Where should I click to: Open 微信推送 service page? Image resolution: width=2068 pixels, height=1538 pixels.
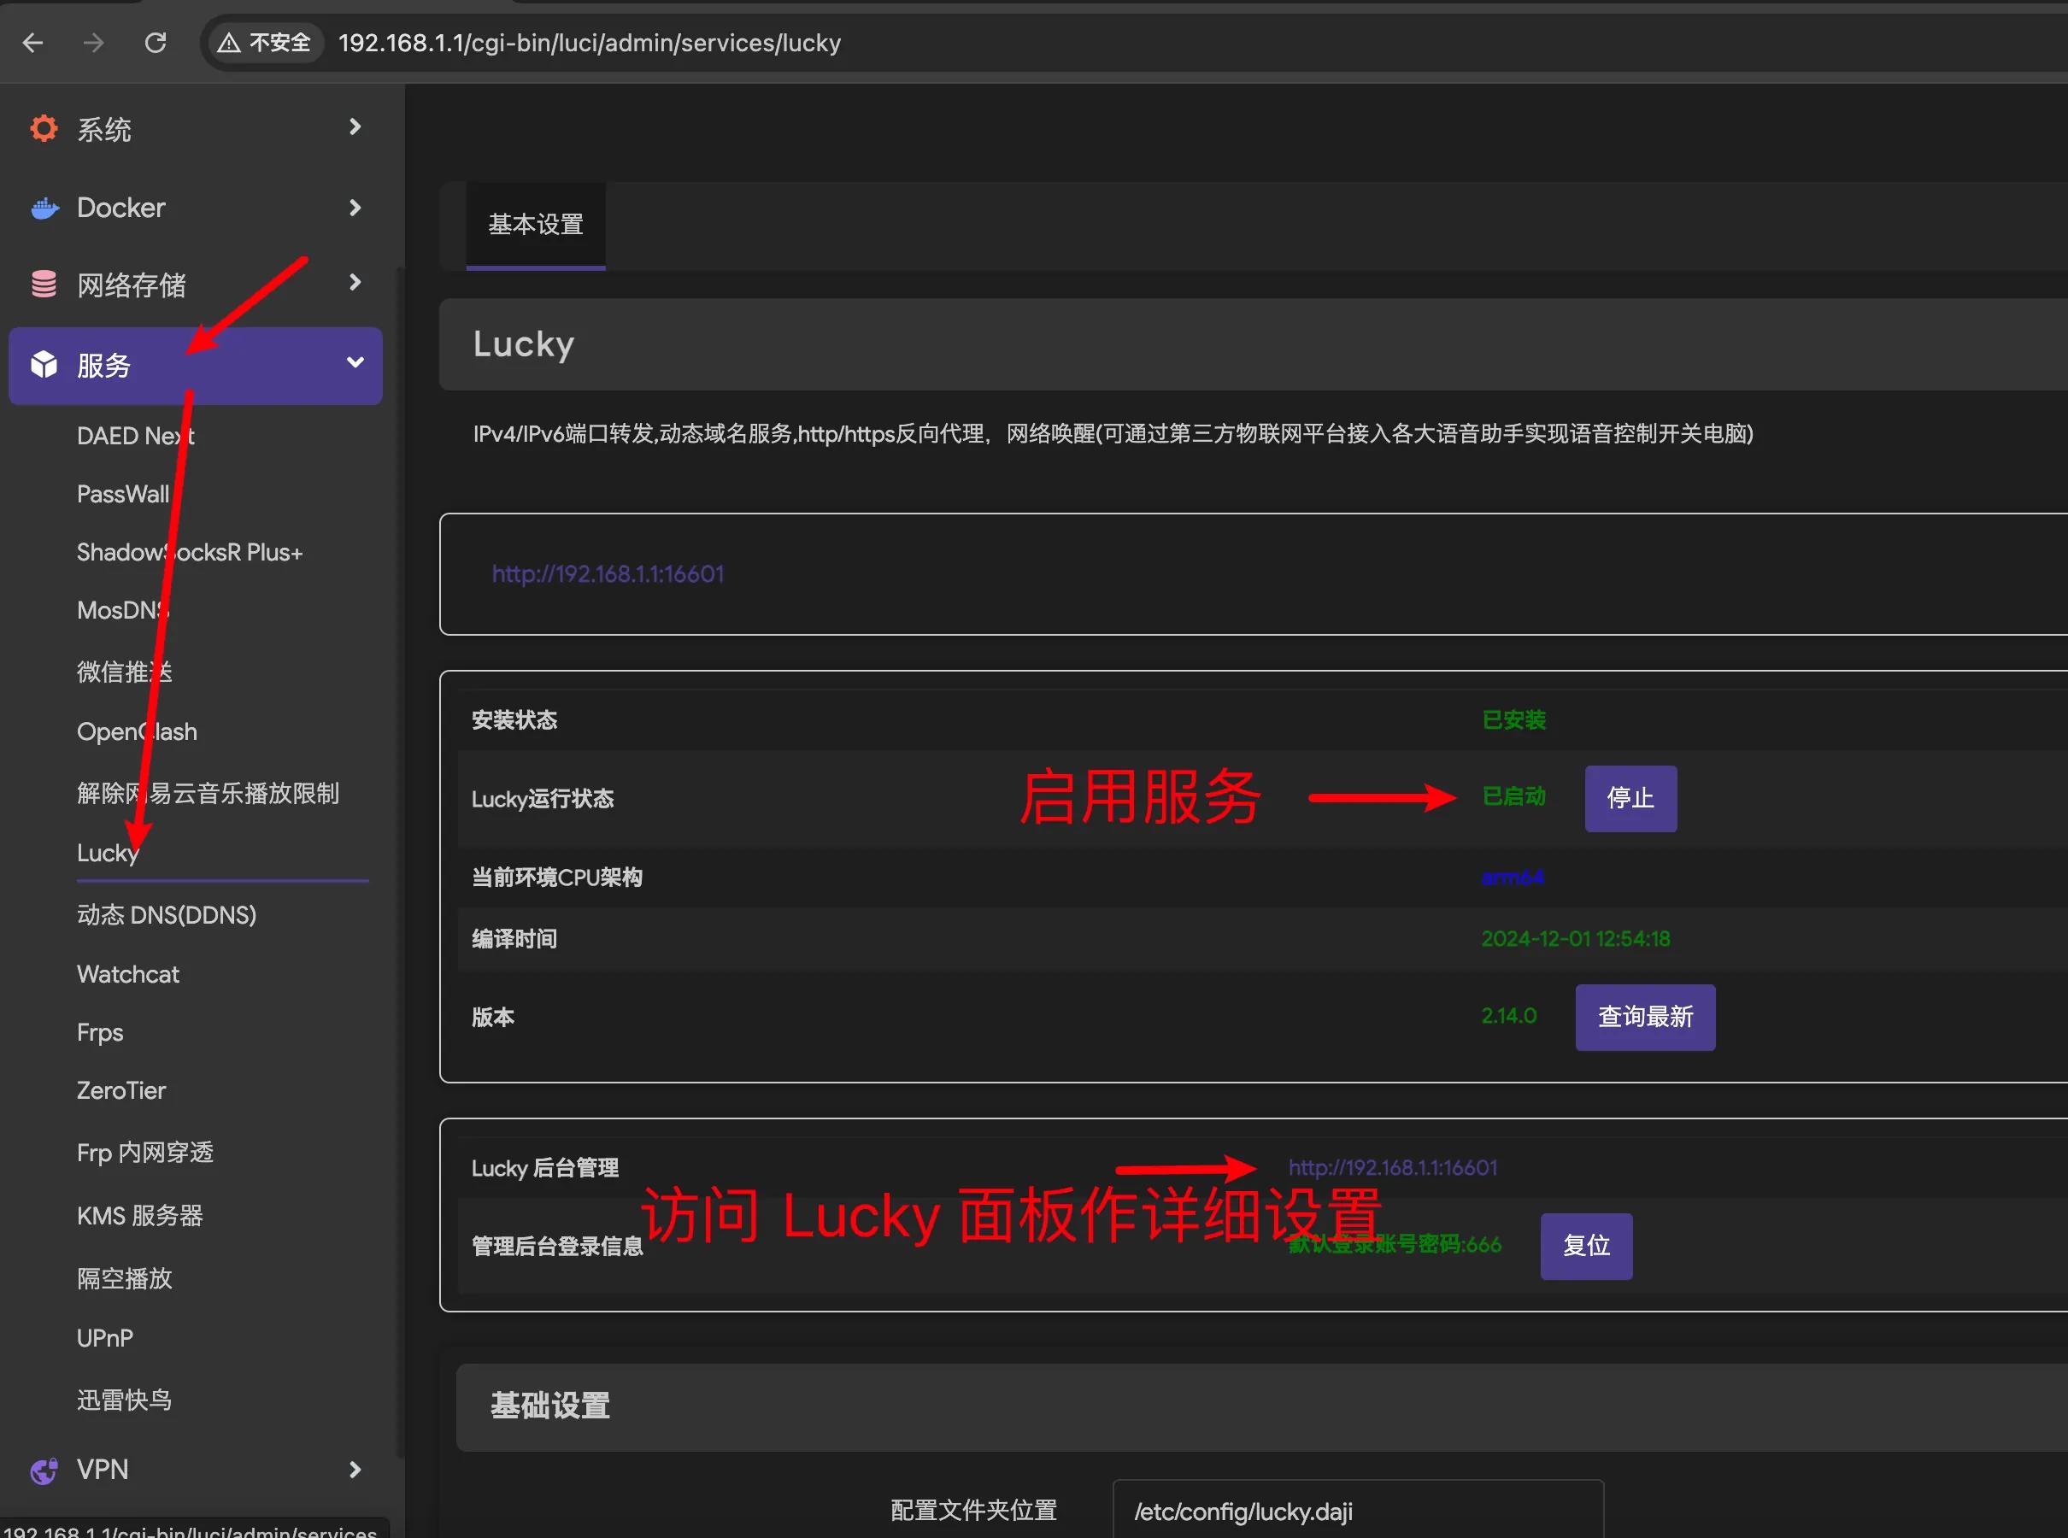(x=125, y=672)
